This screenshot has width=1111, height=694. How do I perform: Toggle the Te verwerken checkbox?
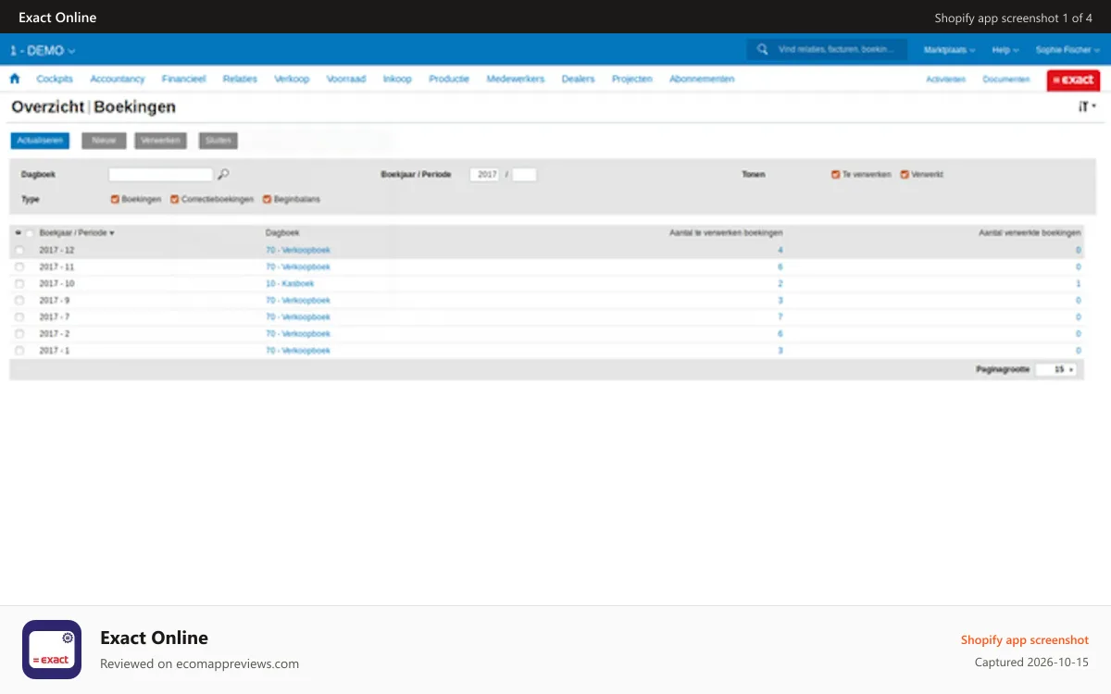835,174
